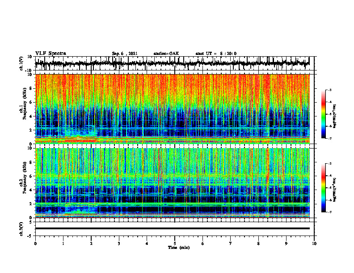
Task: Click the ch.3 black horizontal trace
Action: pos(173,228)
